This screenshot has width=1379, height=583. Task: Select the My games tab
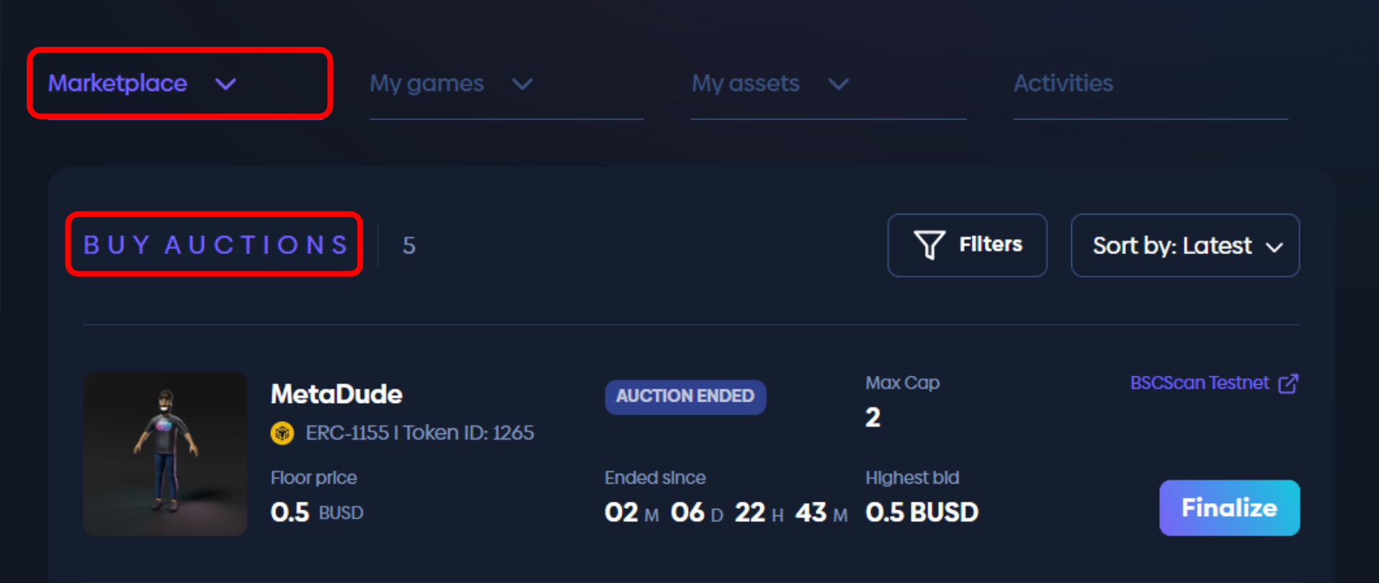[427, 83]
